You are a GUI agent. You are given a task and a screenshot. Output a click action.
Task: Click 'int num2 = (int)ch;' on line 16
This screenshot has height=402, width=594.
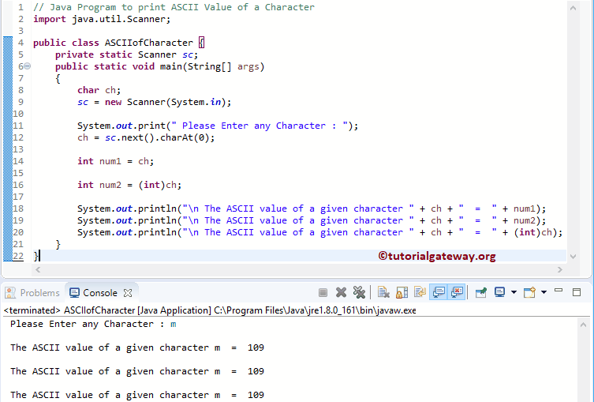pyautogui.click(x=129, y=185)
